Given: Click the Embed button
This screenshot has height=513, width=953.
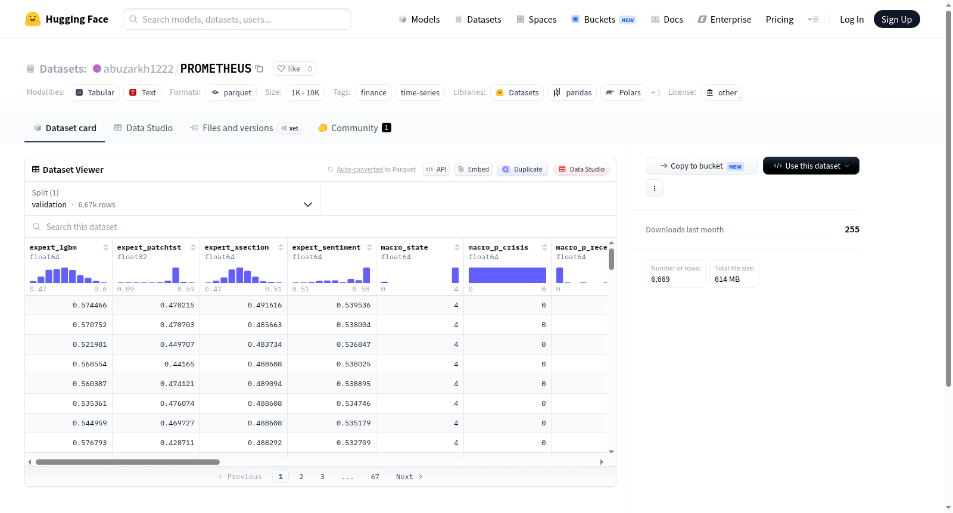Looking at the screenshot, I should click(x=473, y=169).
